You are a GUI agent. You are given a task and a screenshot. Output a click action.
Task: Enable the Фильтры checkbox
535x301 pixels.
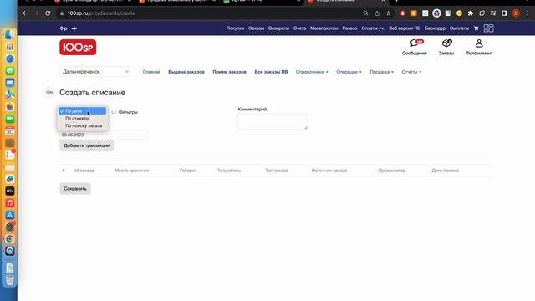(x=114, y=111)
